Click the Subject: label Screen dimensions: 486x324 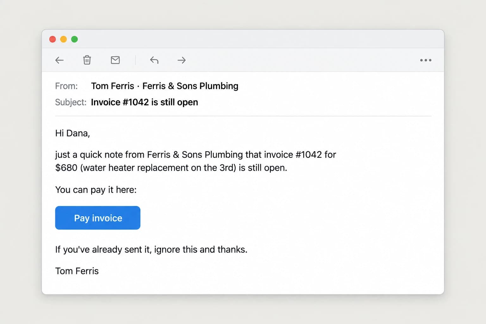point(71,102)
